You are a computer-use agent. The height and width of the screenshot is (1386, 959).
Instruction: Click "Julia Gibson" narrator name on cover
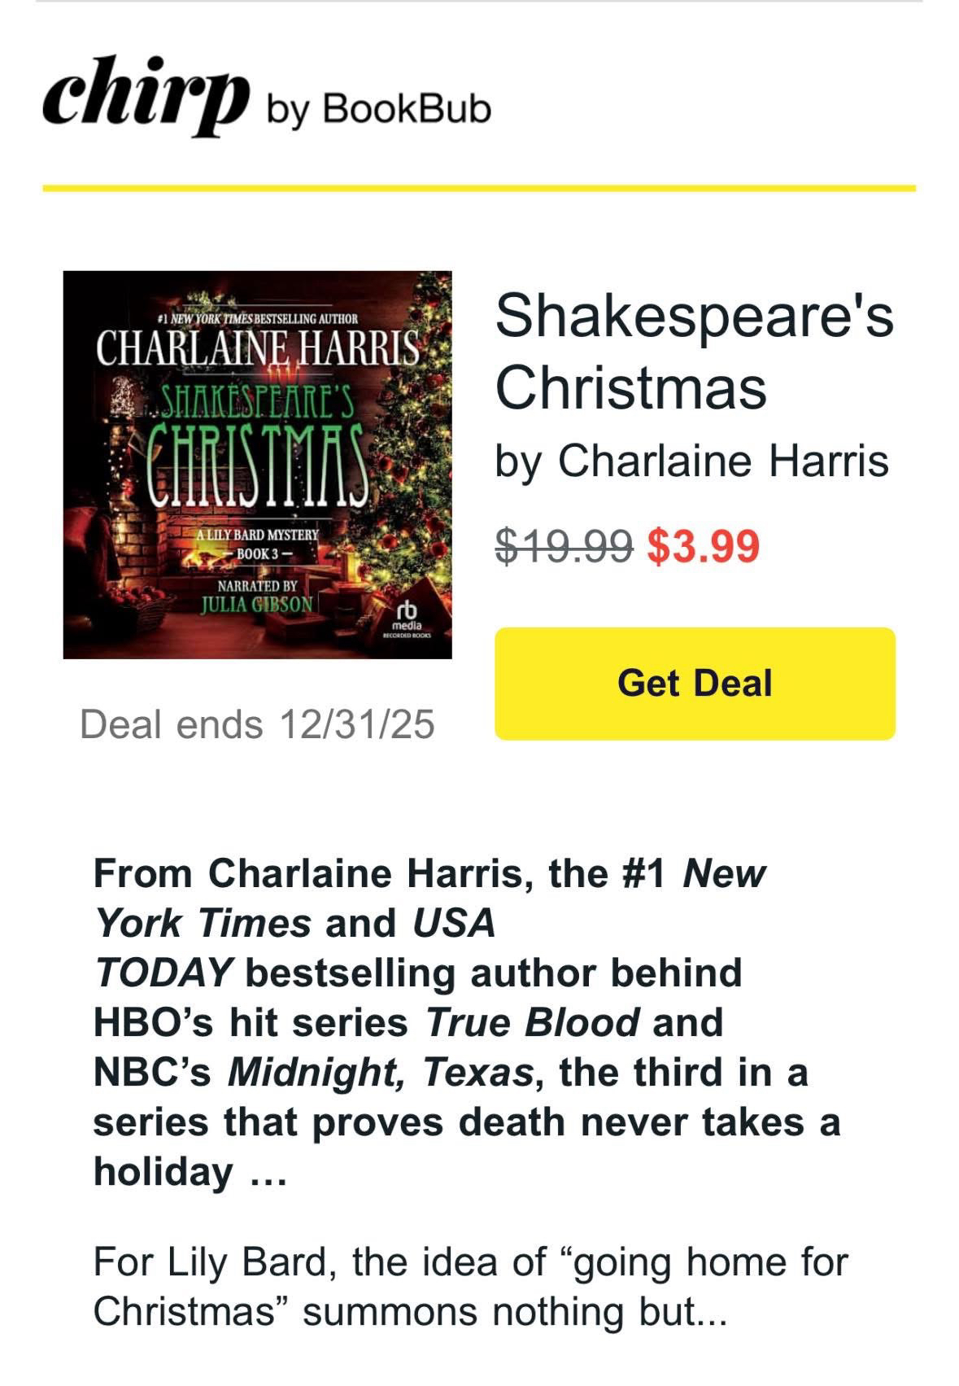(256, 605)
